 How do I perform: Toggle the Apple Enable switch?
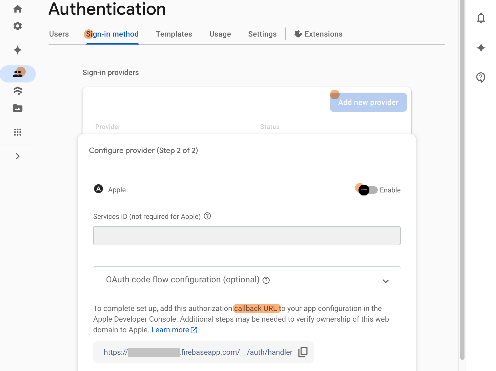pos(368,190)
